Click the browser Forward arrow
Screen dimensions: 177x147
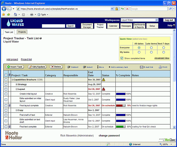[9, 9]
